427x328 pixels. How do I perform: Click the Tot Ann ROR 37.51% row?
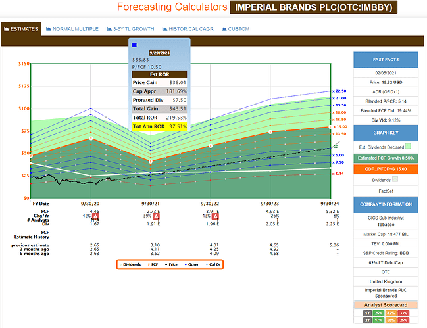point(160,126)
